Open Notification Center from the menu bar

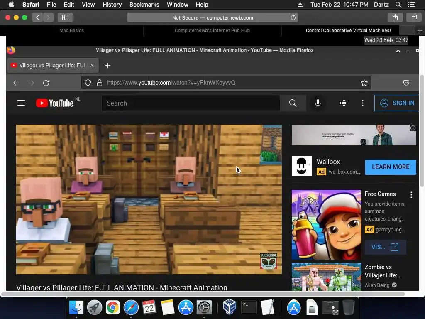tap(411, 5)
